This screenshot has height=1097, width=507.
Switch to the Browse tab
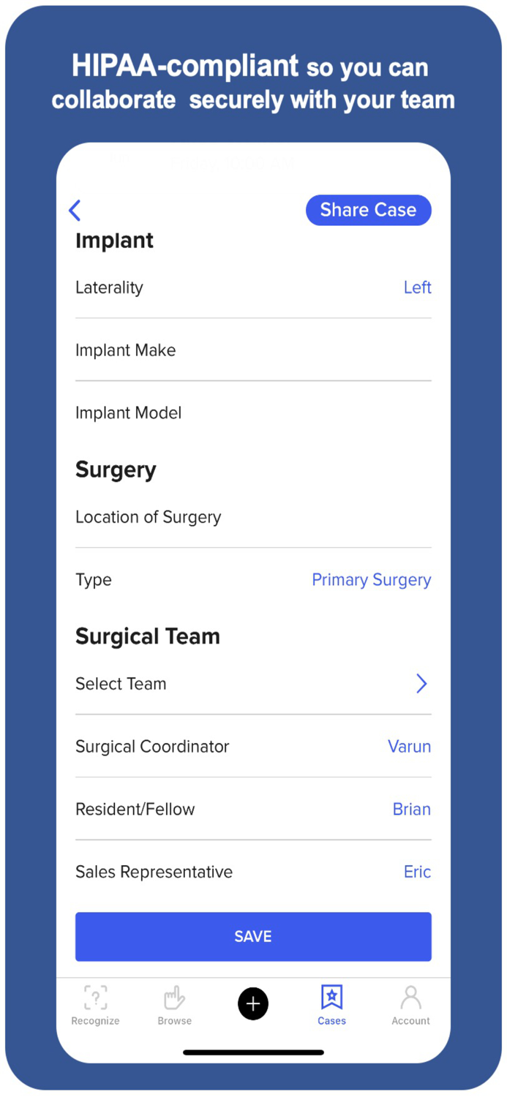point(174,1006)
